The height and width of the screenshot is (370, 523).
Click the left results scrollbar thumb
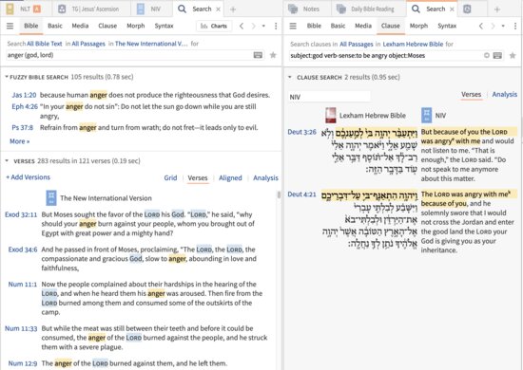(279, 195)
